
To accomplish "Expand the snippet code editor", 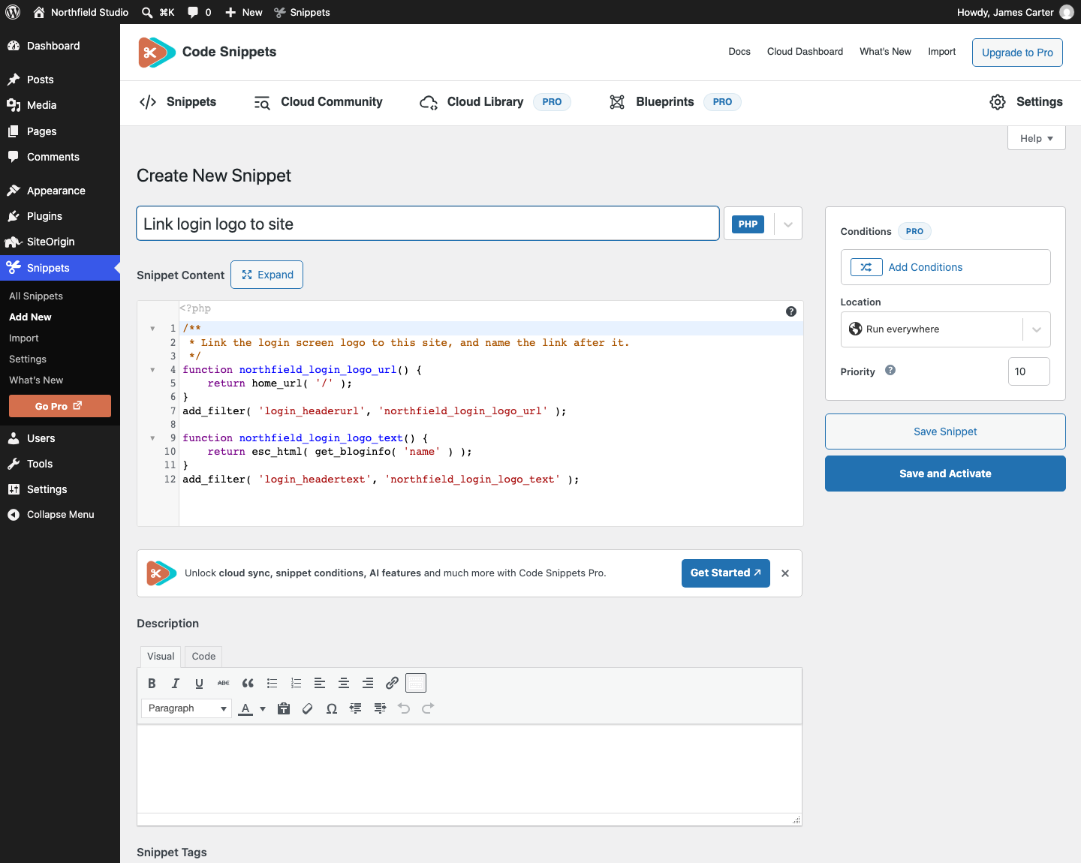I will [266, 275].
